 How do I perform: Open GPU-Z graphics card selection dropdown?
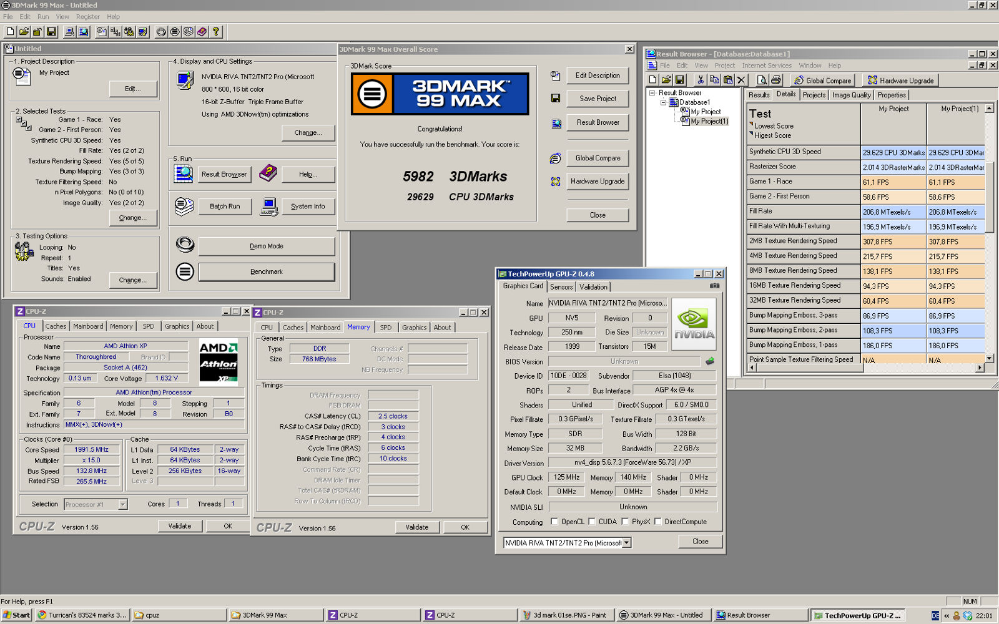pos(626,543)
